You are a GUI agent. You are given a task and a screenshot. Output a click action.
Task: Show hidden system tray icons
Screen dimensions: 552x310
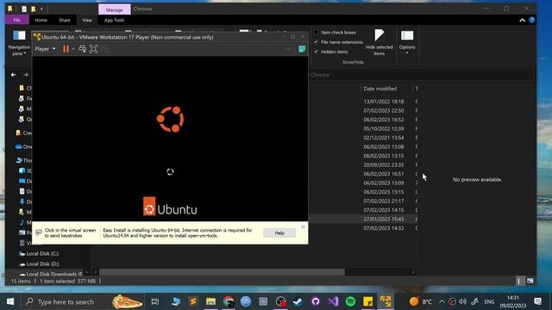(442, 301)
